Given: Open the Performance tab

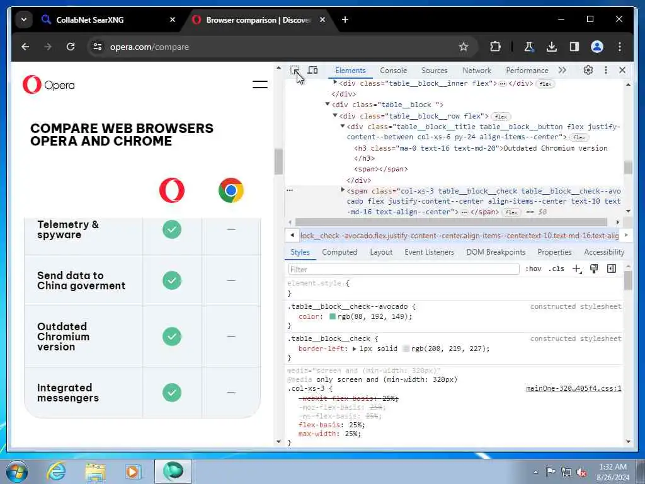Looking at the screenshot, I should (x=527, y=71).
